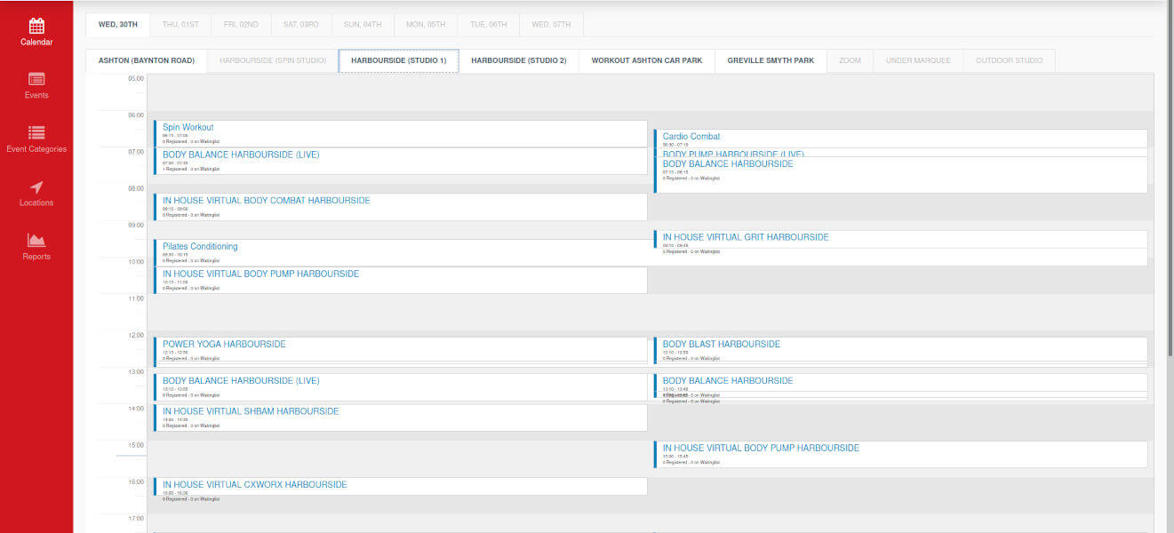
Task: Open the Under Marquee tab
Action: coord(918,61)
